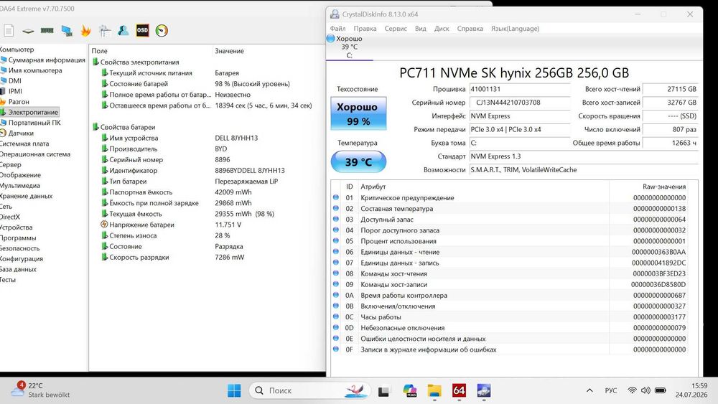The width and height of the screenshot is (718, 404).
Task: Open Портативный ПК tree item
Action: point(34,123)
